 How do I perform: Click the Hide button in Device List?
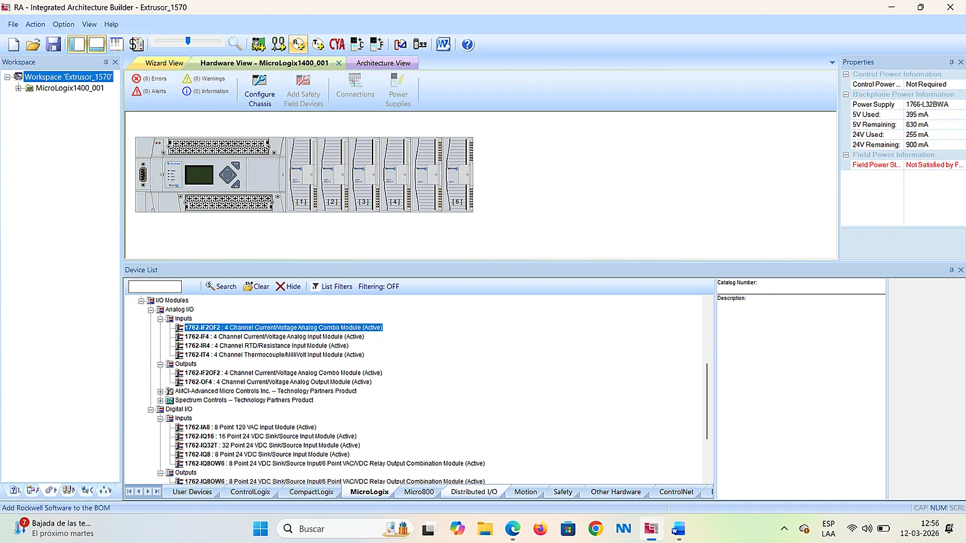pos(289,287)
